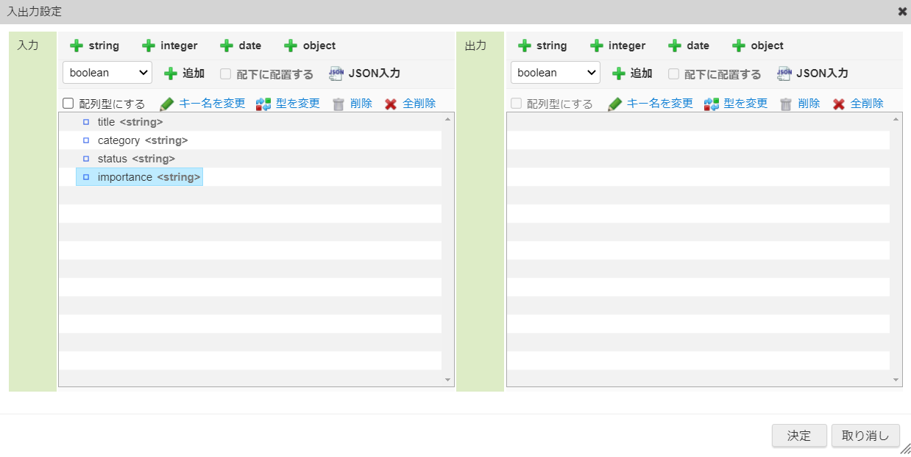
Task: Open JSON入力 in the output panel
Action: click(812, 73)
